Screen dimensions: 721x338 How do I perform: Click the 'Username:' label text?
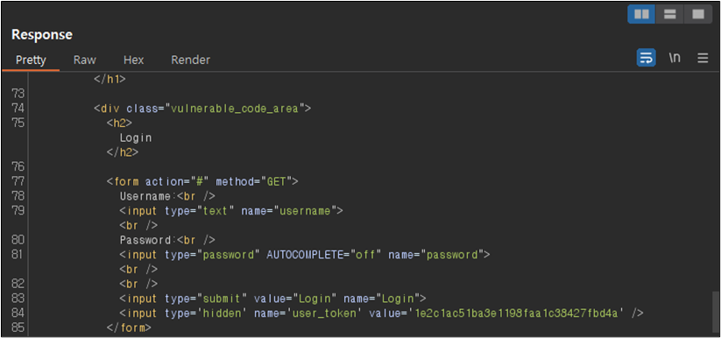point(148,196)
